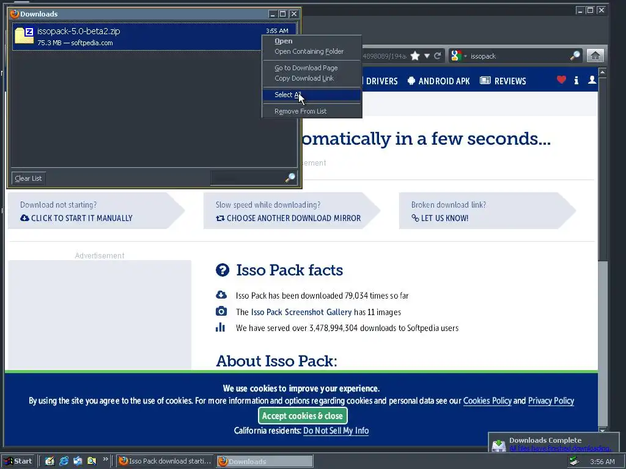The height and width of the screenshot is (469, 626).
Task: Switch to Isso Pack download taskbar button
Action: tap(166, 461)
